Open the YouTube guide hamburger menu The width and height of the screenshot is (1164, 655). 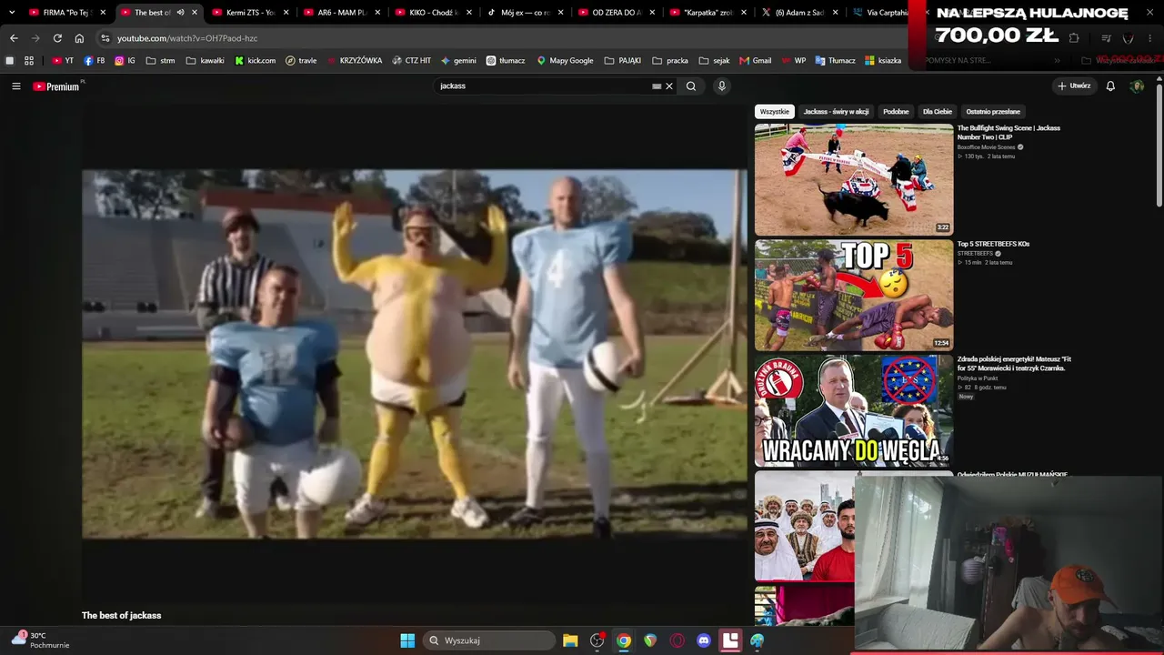[x=16, y=86]
